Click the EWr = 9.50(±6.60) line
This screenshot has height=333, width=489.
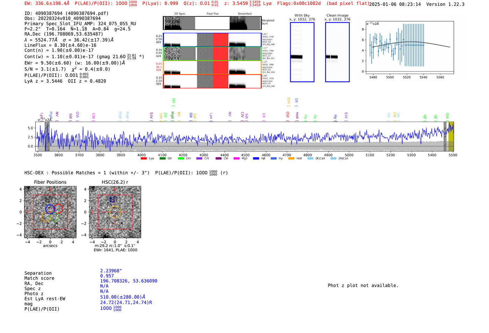pyautogui.click(x=75, y=63)
